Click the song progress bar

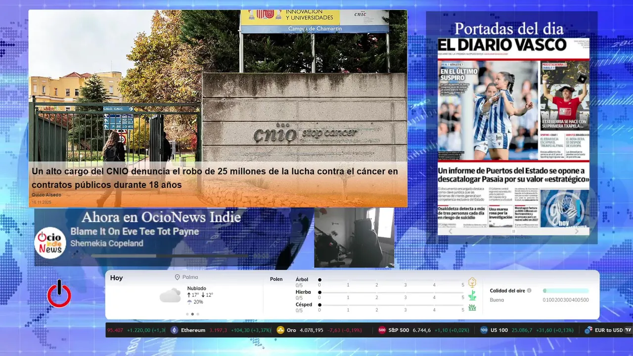[x=170, y=256]
